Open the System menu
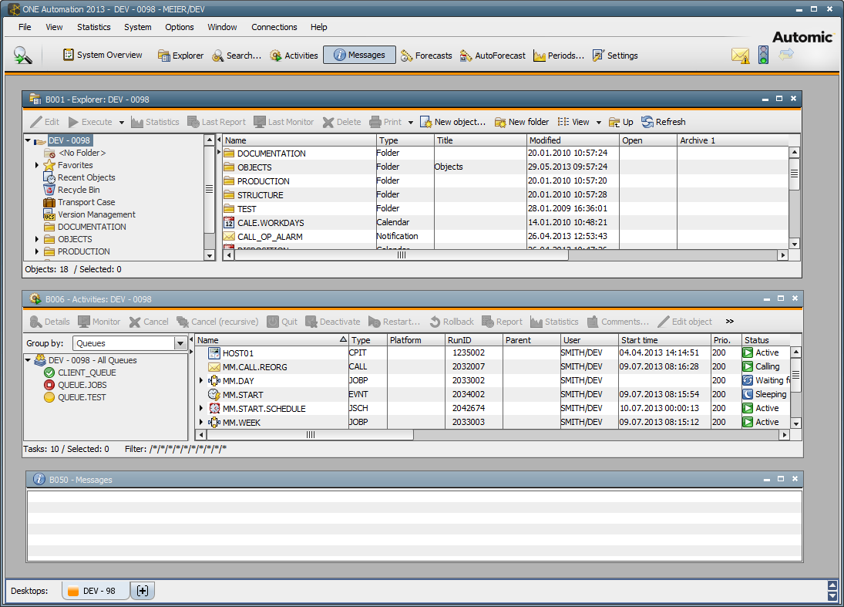The image size is (844, 607). (138, 27)
